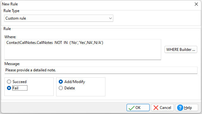Cancel the new rule dialog
This screenshot has width=202, height=114.
tap(162, 108)
